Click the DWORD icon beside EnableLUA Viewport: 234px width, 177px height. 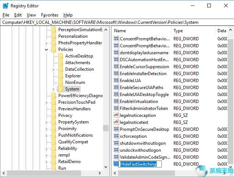pos(116,81)
